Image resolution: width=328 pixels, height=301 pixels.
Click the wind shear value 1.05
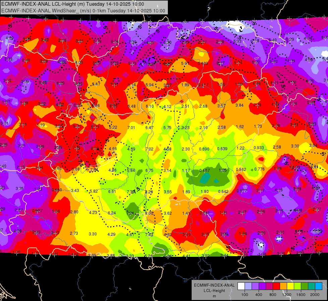tap(223, 170)
